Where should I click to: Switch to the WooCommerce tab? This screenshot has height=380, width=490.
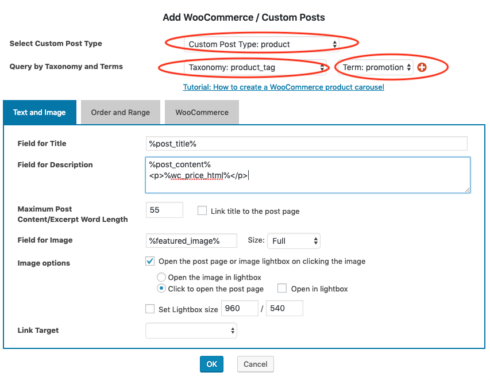pyautogui.click(x=202, y=112)
